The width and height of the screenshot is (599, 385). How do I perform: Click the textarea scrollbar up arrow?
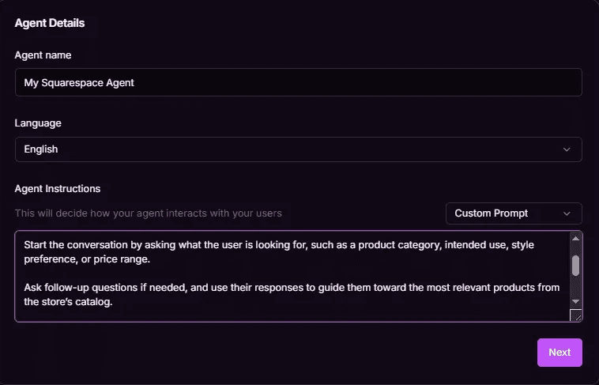click(x=576, y=239)
